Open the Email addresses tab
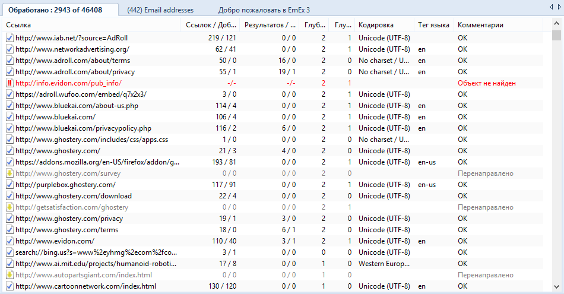The height and width of the screenshot is (294, 564). pos(160,10)
